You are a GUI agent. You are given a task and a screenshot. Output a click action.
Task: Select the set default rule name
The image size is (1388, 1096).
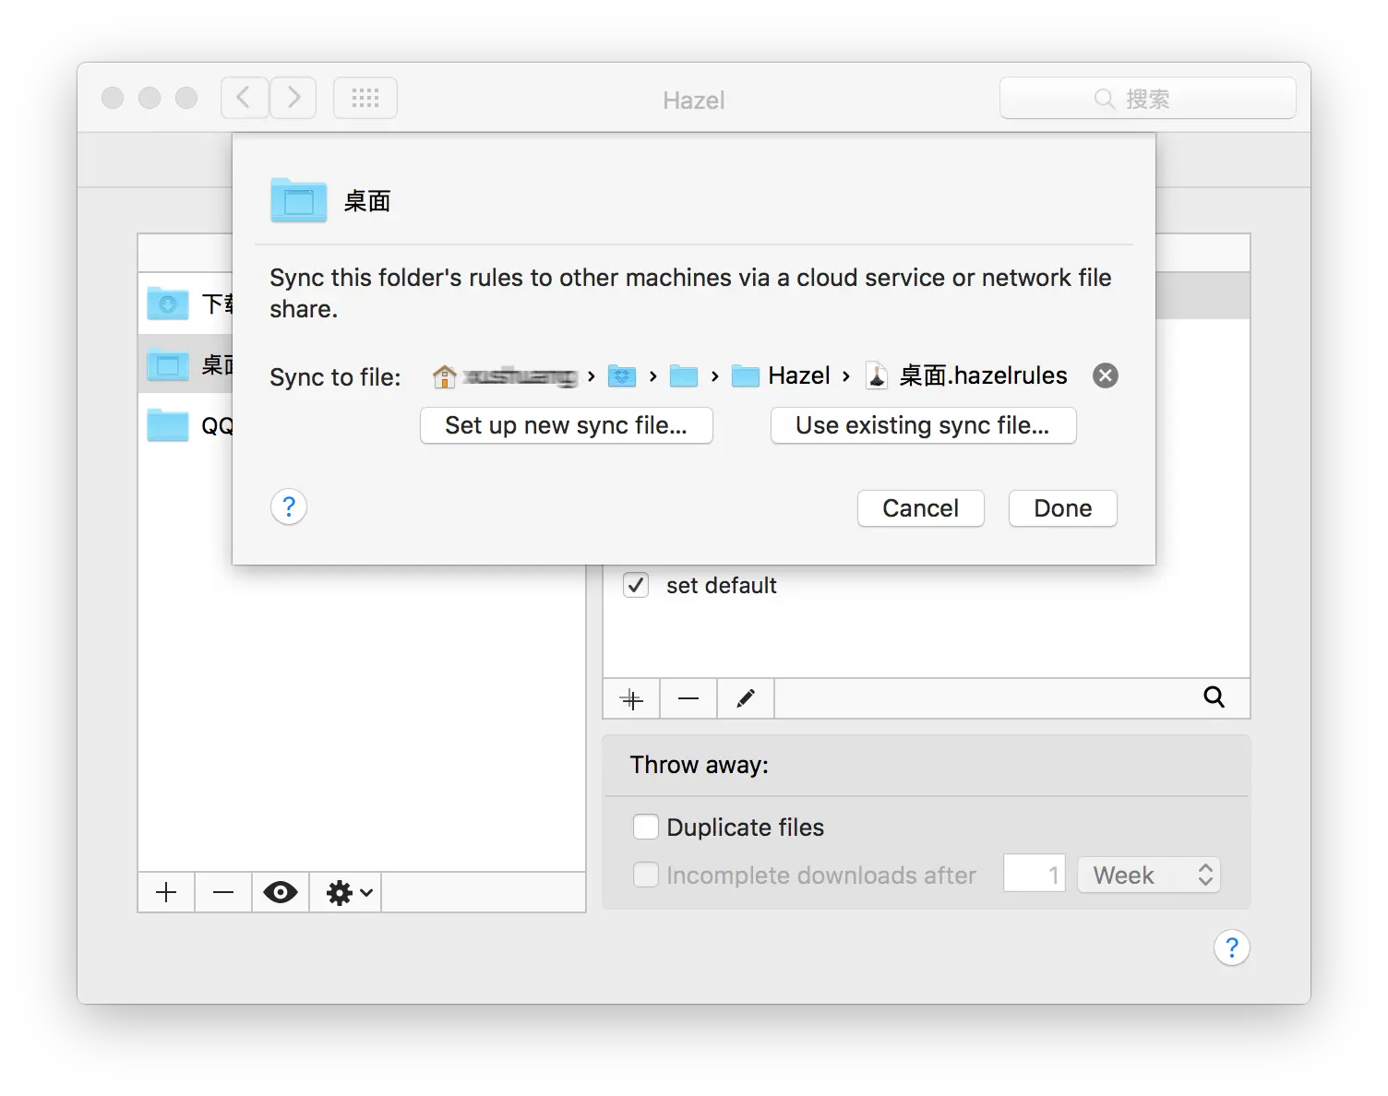point(722,586)
